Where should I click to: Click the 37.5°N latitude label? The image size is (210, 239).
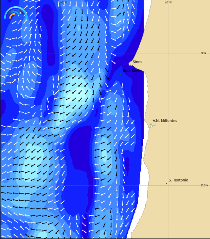(x=204, y=185)
